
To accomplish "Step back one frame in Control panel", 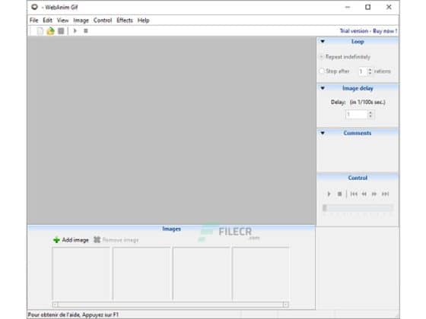I will point(364,194).
